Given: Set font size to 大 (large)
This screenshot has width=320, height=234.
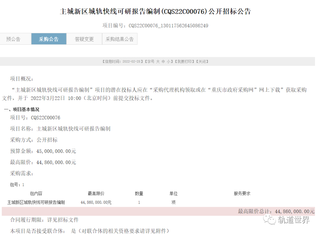Looking at the screenshot, I should pos(158,62).
